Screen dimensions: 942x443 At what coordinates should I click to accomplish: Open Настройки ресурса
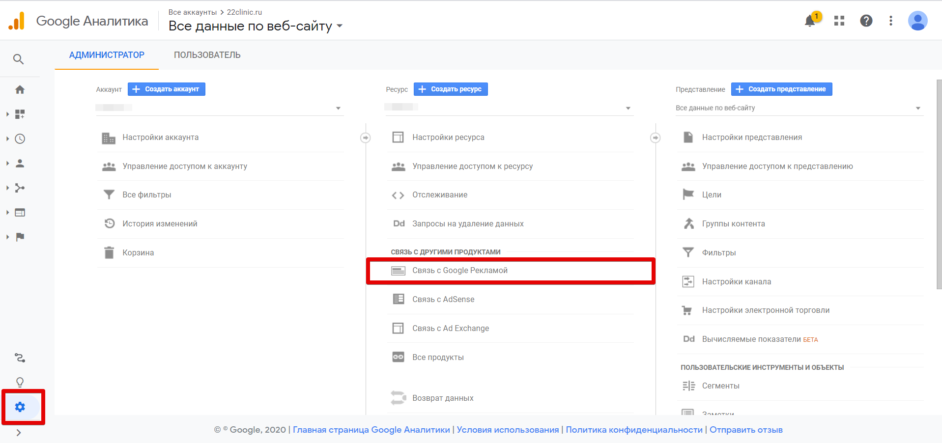[511, 138]
